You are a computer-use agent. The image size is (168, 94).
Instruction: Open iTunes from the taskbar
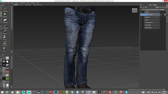click(x=121, y=92)
